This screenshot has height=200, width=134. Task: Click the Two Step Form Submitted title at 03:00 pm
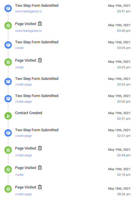click(37, 96)
